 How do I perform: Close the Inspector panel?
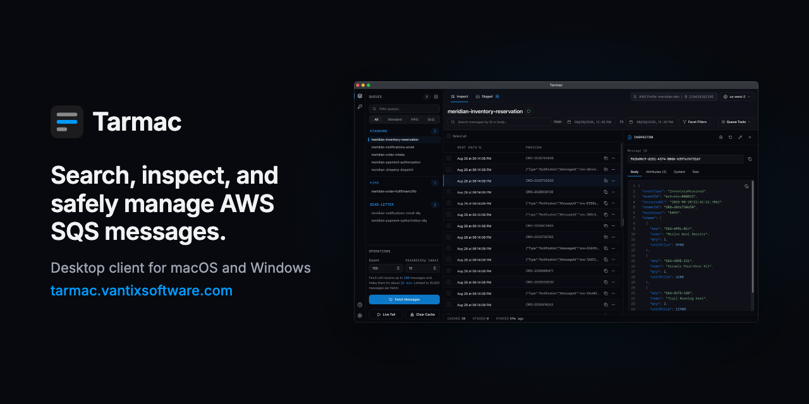tap(750, 137)
